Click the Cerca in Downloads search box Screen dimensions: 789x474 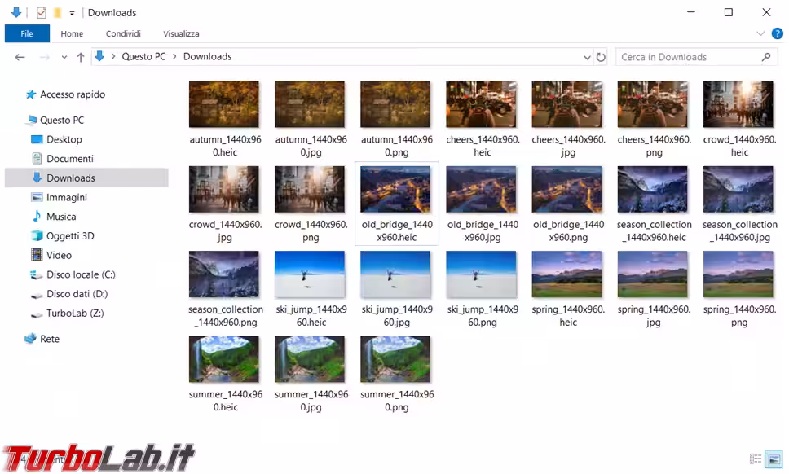click(x=685, y=57)
